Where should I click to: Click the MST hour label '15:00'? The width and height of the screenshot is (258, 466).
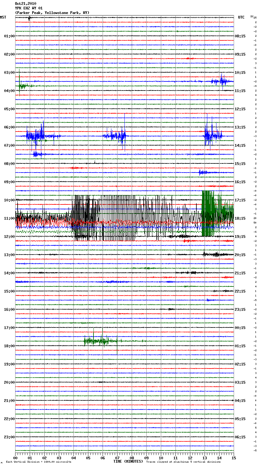pos(9,291)
